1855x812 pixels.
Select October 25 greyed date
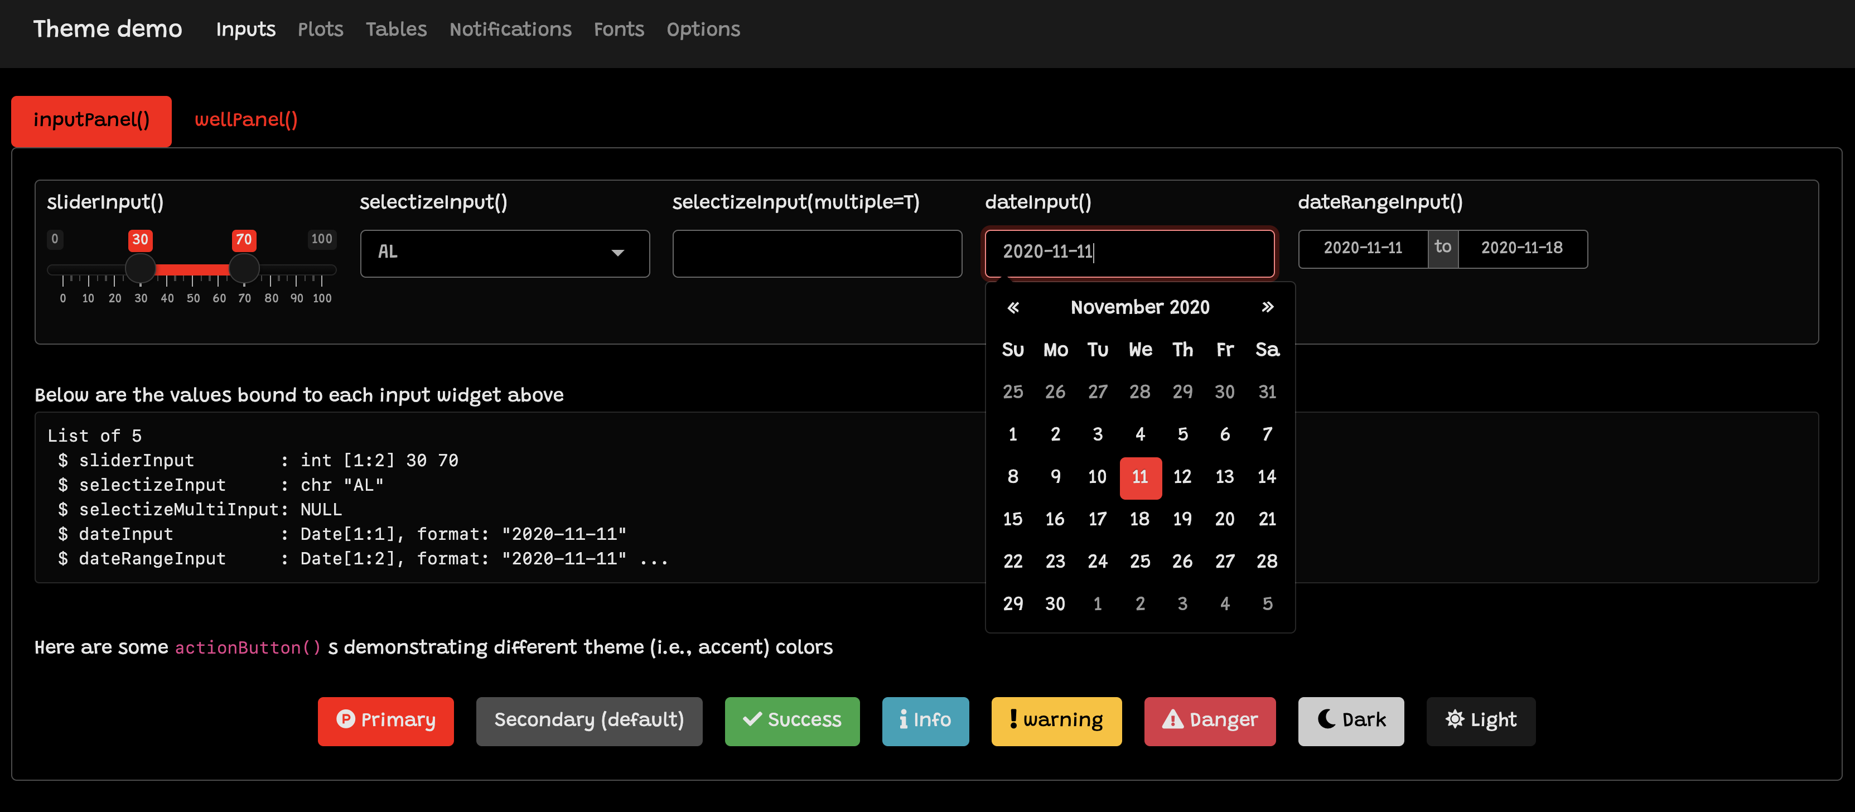(1012, 392)
